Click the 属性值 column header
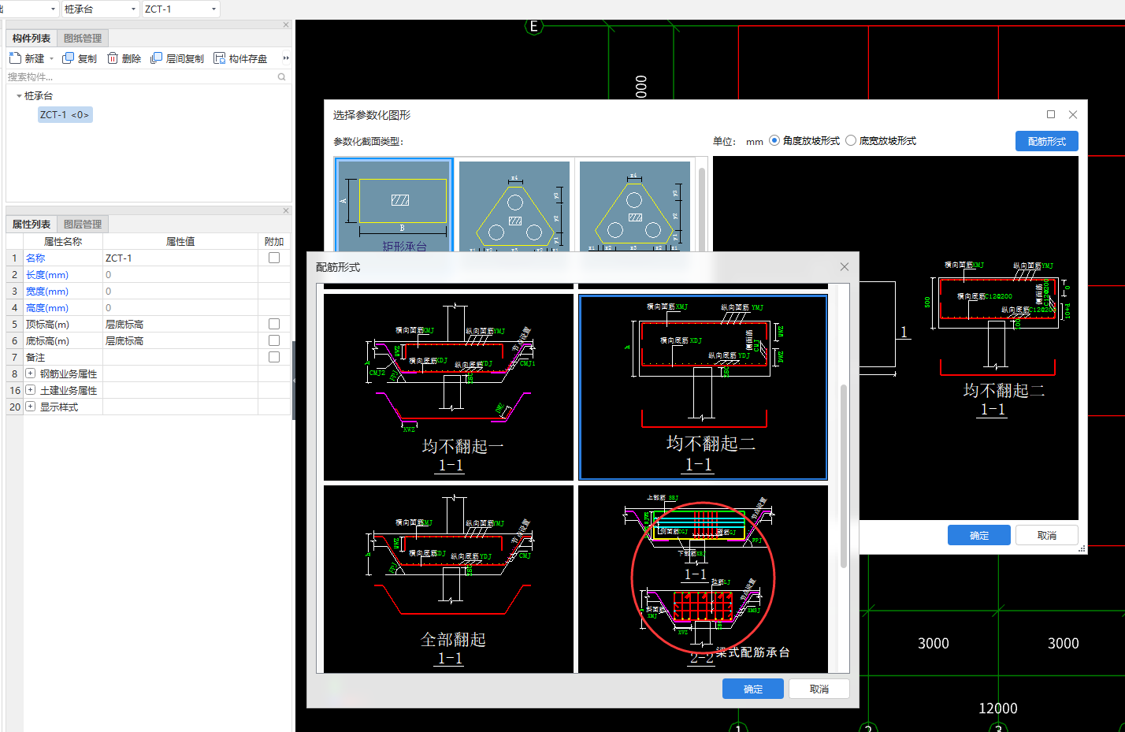 pyautogui.click(x=180, y=241)
